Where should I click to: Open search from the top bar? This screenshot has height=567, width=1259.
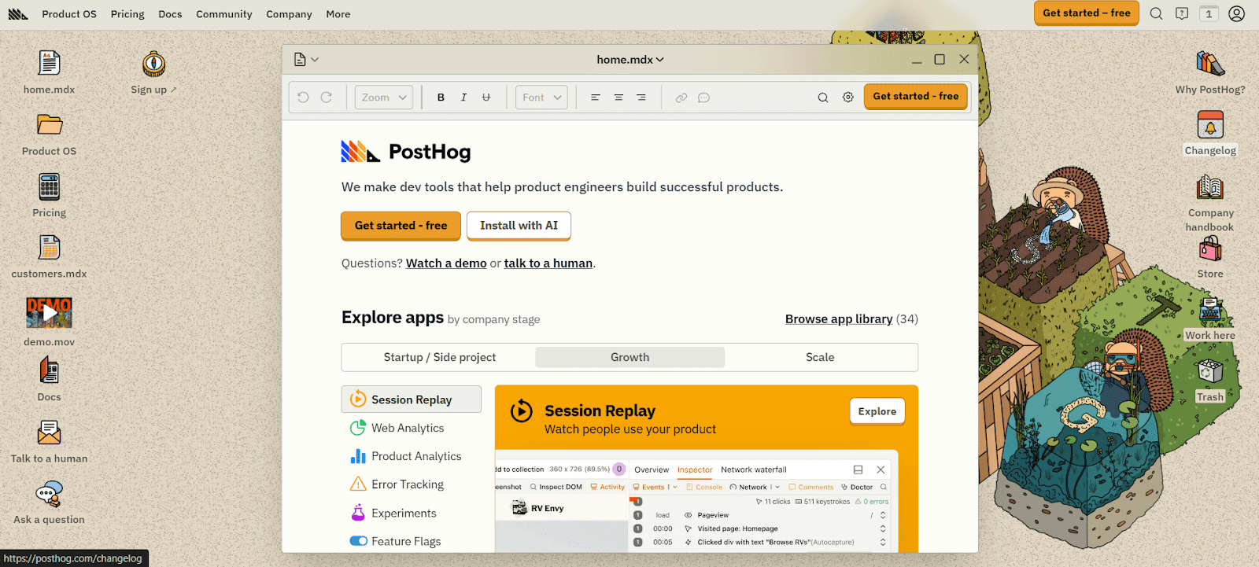pyautogui.click(x=1156, y=13)
